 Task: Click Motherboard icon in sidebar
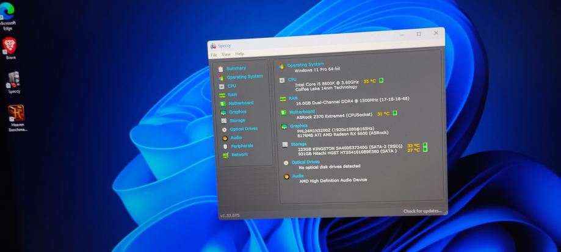tap(223, 104)
